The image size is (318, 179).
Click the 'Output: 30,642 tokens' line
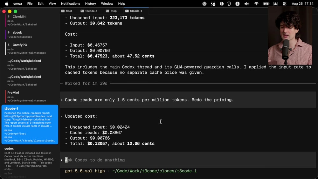[x=93, y=23]
